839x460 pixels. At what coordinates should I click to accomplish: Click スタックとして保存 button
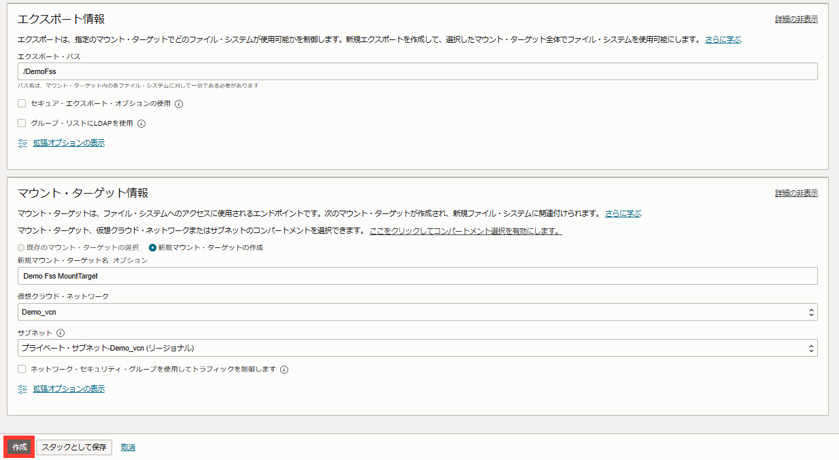74,447
